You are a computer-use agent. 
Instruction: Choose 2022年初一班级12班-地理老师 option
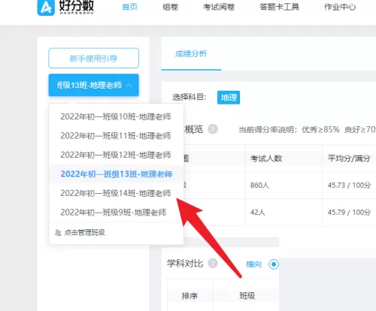[x=116, y=155]
